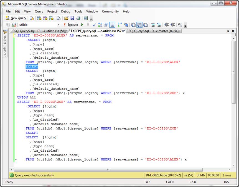Open the utildb database dropdown
This screenshot has width=239, height=187.
click(59, 25)
